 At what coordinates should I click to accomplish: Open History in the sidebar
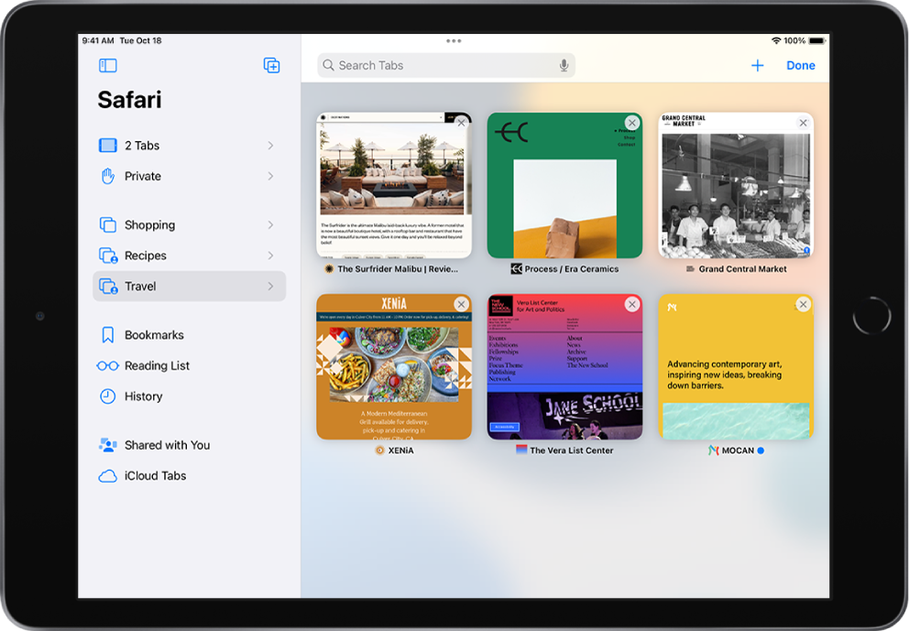[x=143, y=397]
